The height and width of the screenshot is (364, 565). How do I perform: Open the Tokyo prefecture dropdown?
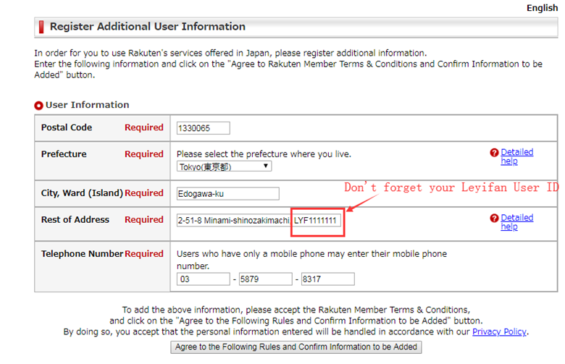(x=224, y=166)
